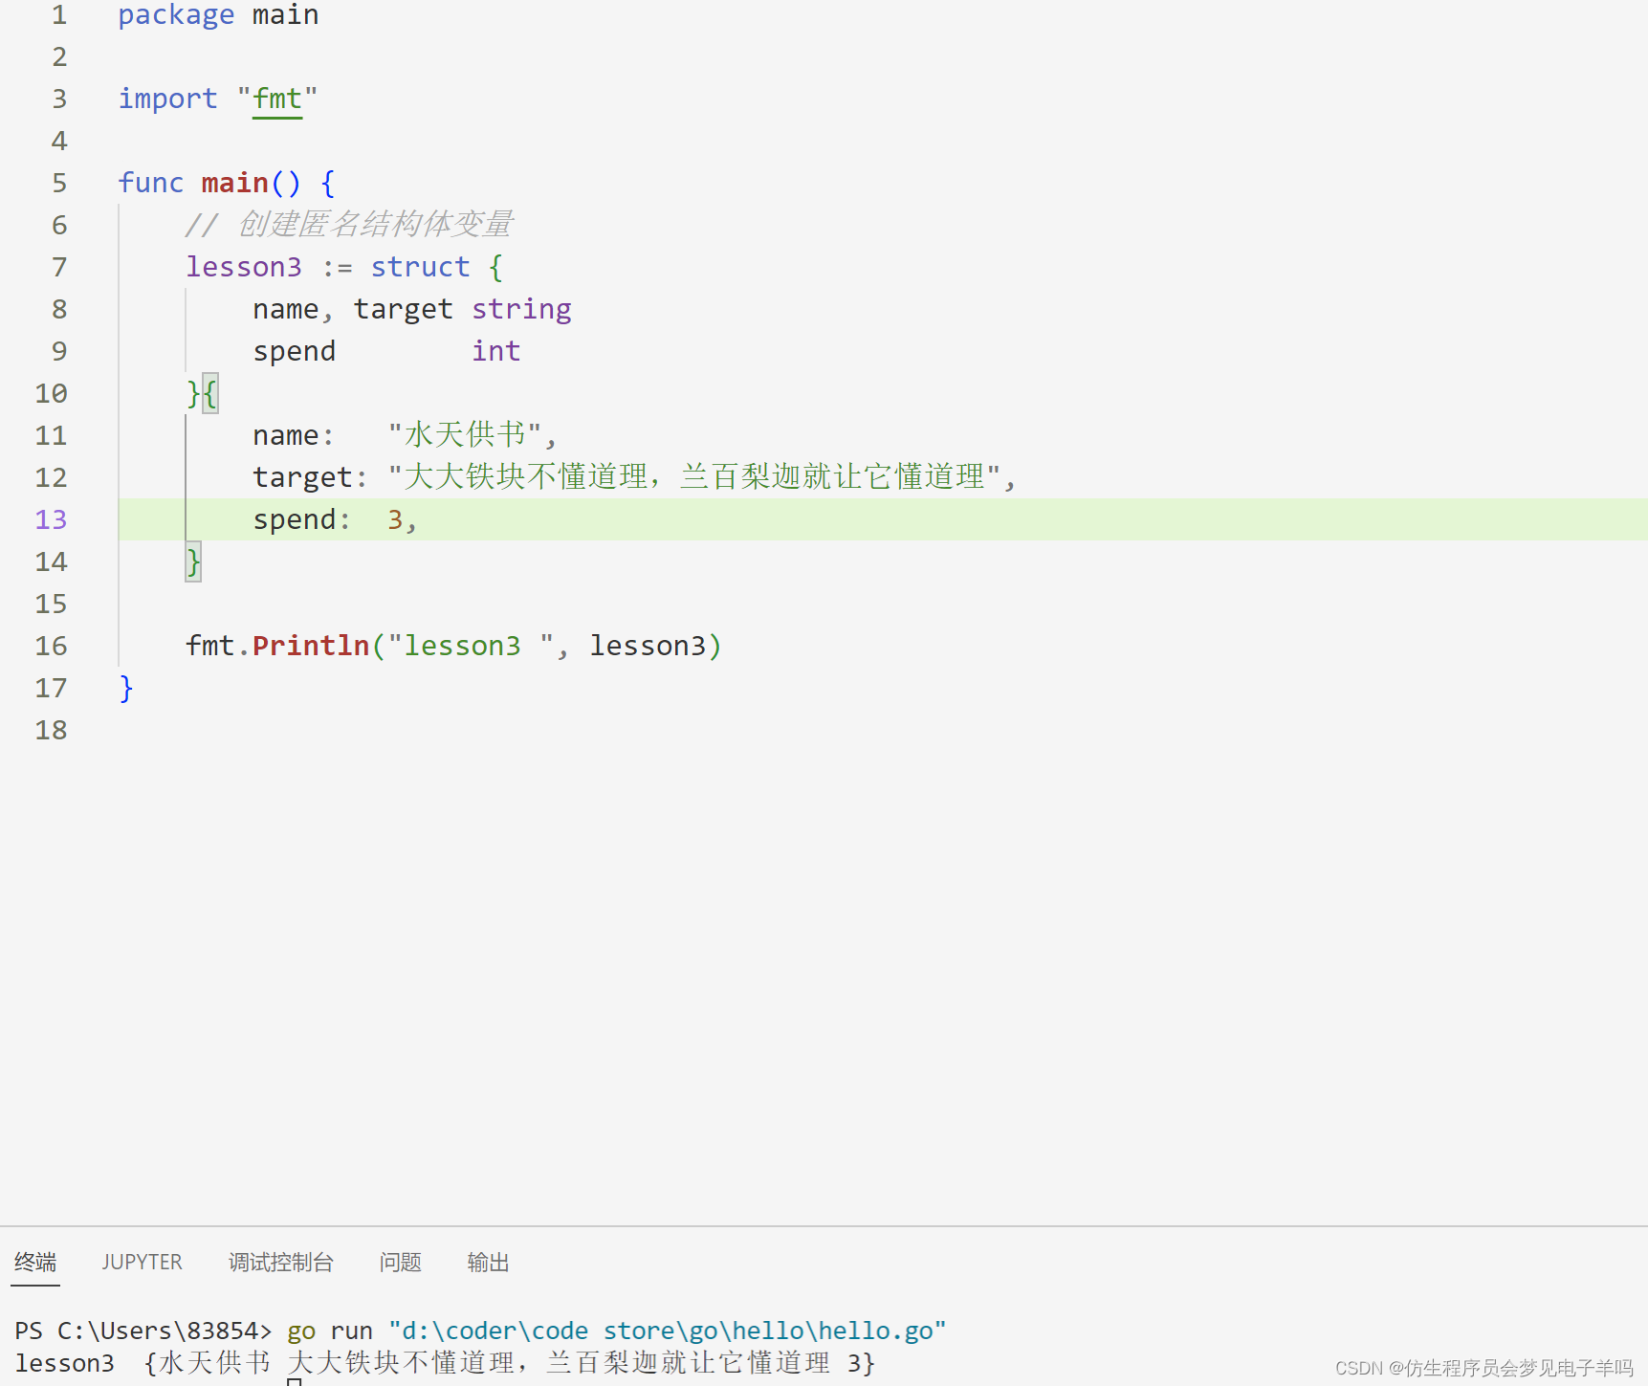Click the final closing brace on line 17

point(125,688)
